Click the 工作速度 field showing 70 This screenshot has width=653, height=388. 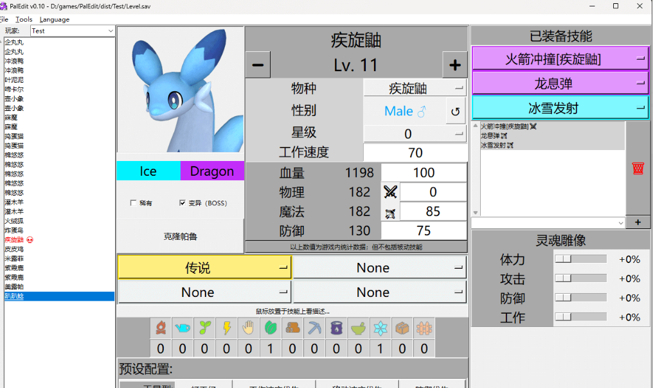tap(415, 153)
